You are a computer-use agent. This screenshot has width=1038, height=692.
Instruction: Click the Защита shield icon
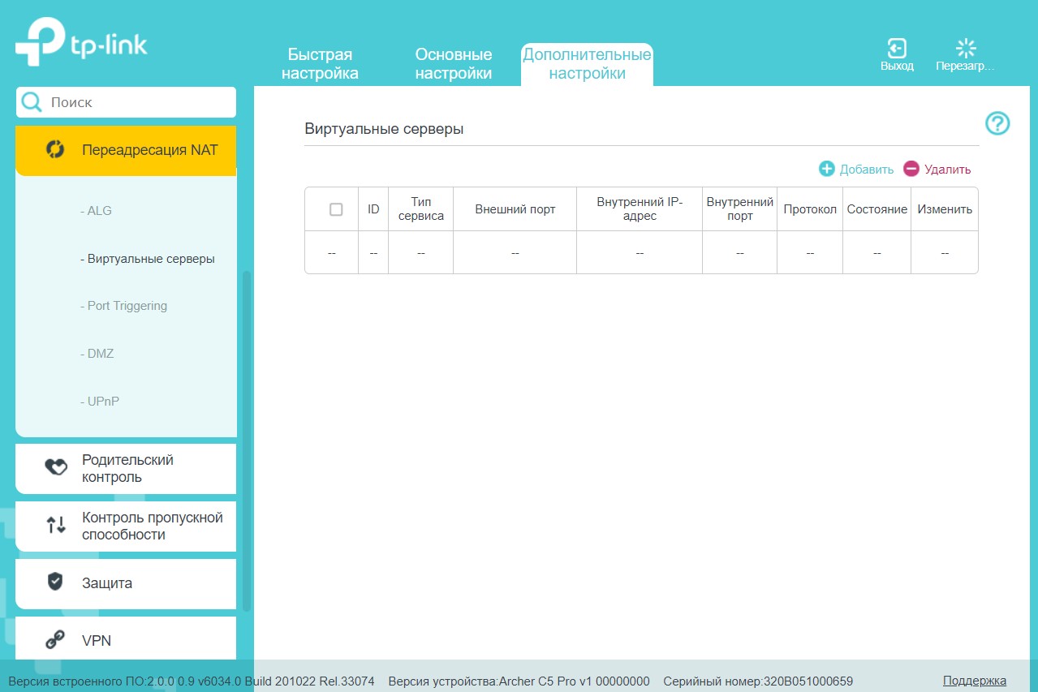[55, 582]
